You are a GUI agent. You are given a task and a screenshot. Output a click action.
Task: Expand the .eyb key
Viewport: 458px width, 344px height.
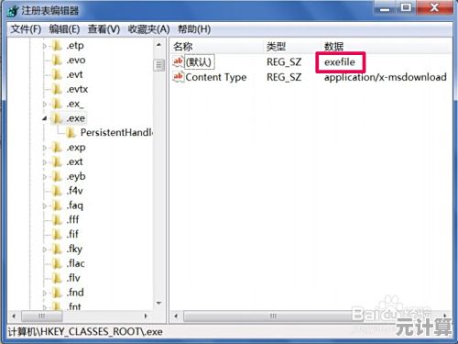[x=45, y=177]
